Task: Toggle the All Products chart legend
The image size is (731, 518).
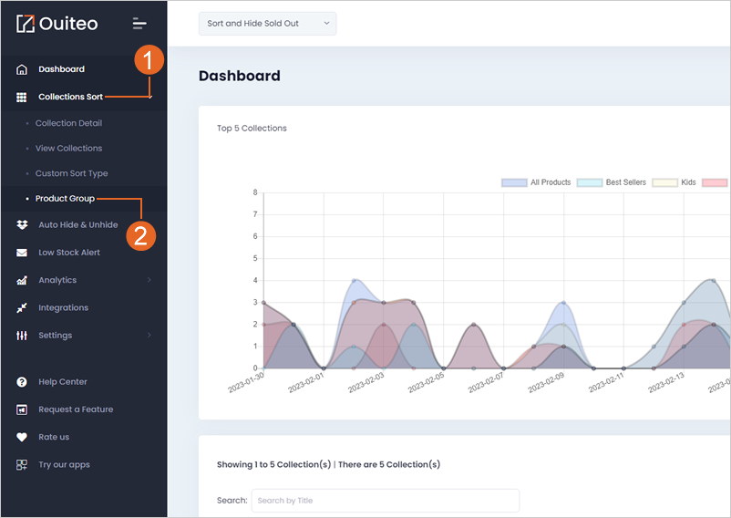Action: coord(536,182)
